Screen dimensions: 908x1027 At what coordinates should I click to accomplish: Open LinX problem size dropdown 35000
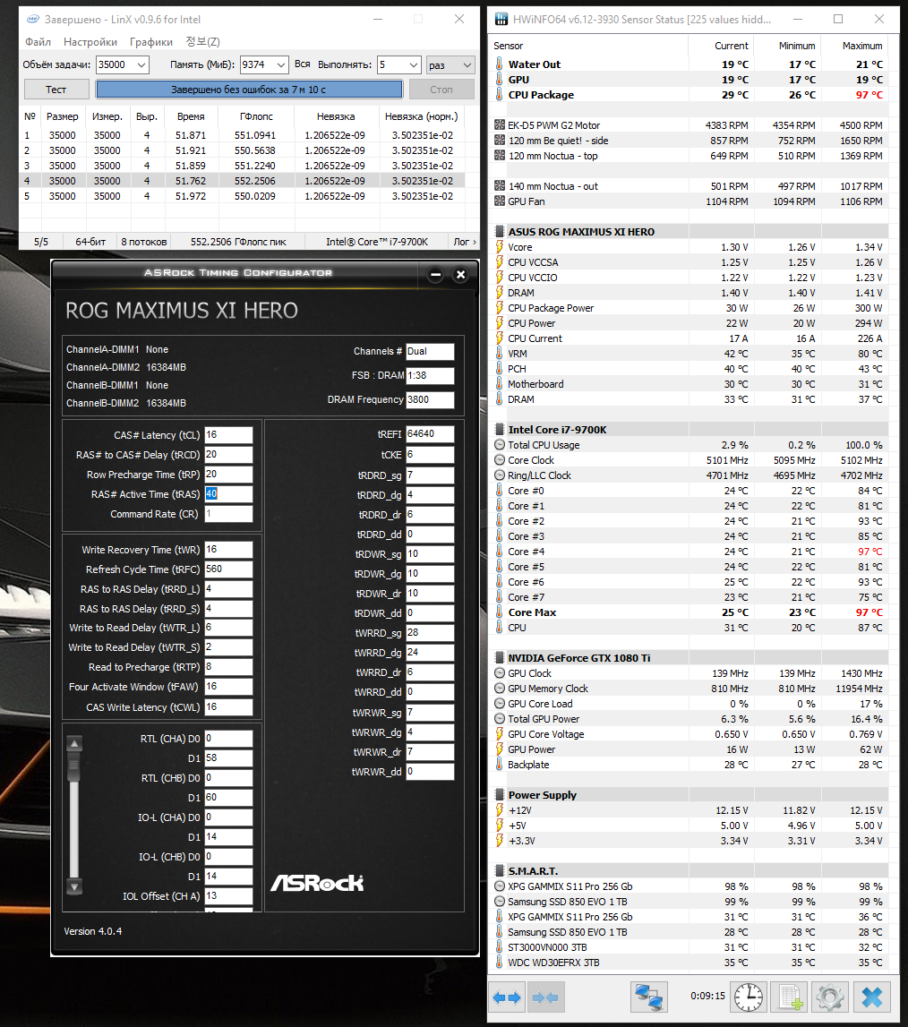141,64
